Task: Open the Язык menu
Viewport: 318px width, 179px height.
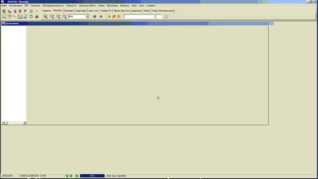Action: [x=134, y=5]
